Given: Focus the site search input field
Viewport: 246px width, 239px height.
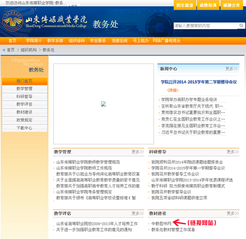Looking at the screenshot, I should [206, 26].
